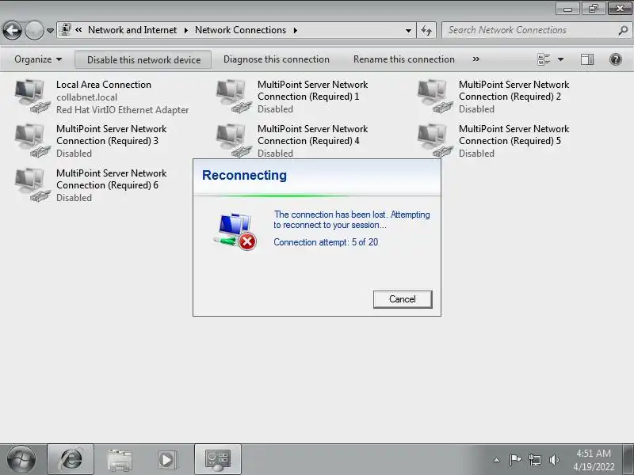The width and height of the screenshot is (634, 475).
Task: Click the Change your view icon
Action: pyautogui.click(x=544, y=59)
